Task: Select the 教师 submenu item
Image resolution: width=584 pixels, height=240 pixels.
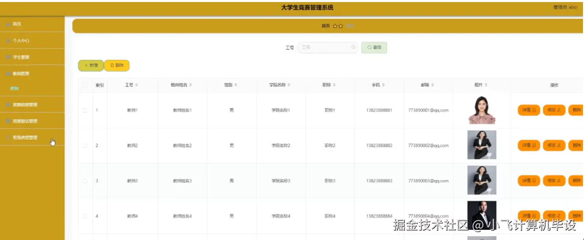Action: coord(14,89)
